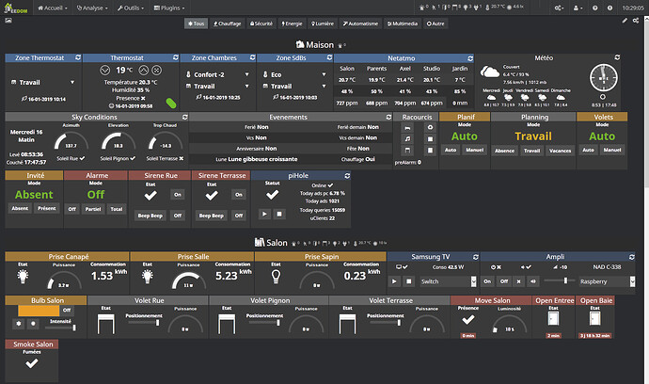Refresh the piHole widget
The height and width of the screenshot is (384, 649).
347,176
